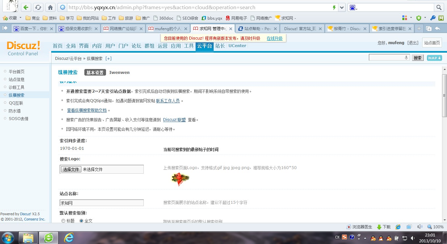Click the Sogou input method tray icon
This screenshot has height=244, width=447.
coord(345,237)
